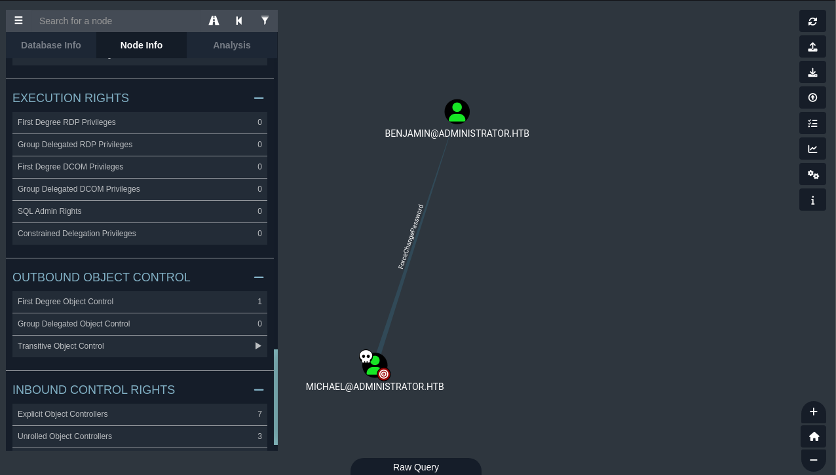Click the upload data icon
836x475 pixels.
812,97
